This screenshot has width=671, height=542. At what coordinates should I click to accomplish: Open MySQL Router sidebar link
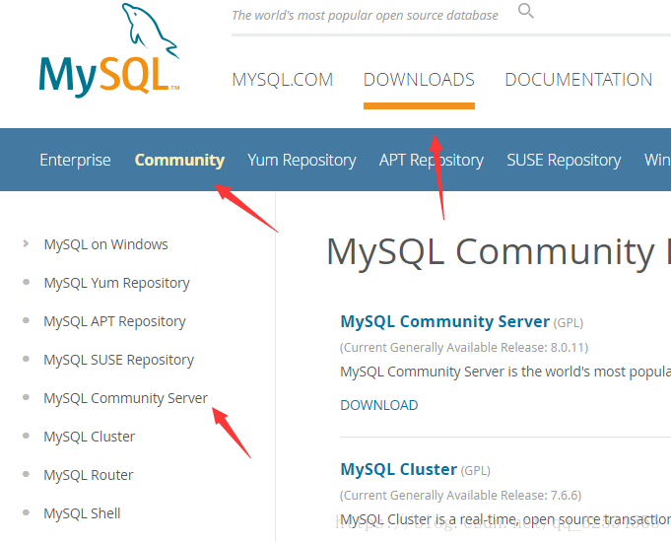point(88,475)
